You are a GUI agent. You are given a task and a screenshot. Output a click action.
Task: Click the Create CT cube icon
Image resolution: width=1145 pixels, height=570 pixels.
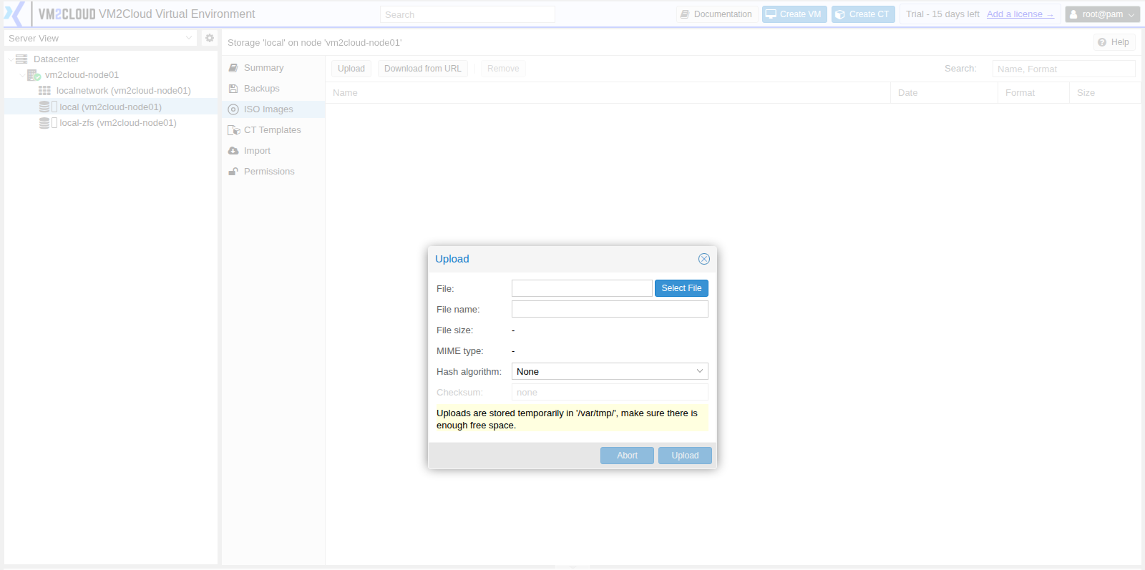[840, 14]
